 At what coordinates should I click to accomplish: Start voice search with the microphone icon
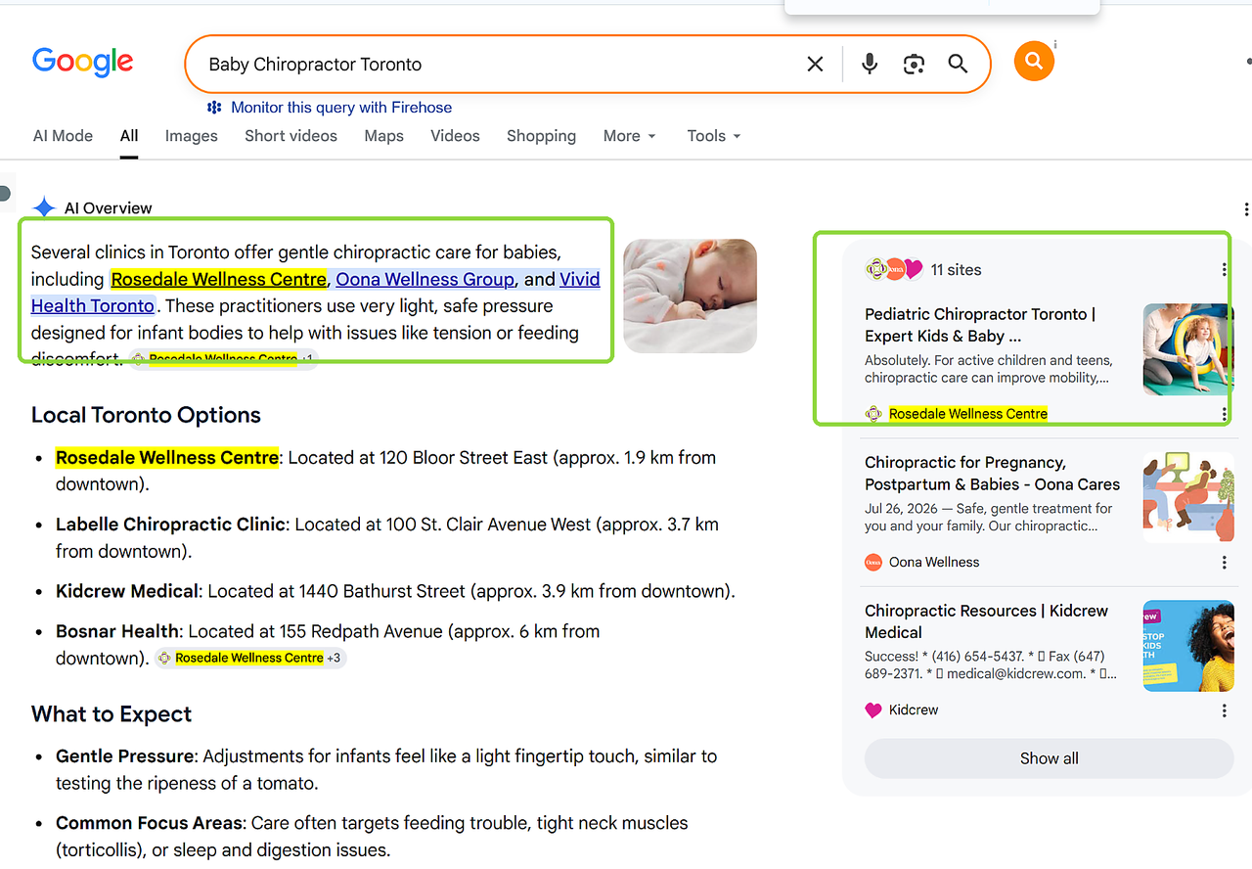(870, 65)
